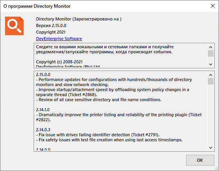
Task: Click the changelog scrollbar thumb
Action: (210, 81)
